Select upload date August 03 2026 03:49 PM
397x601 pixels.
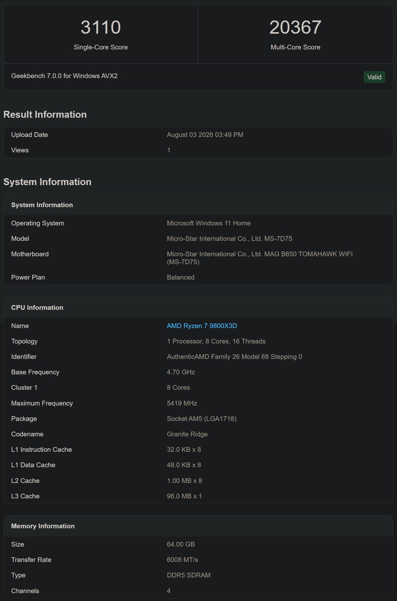click(205, 135)
